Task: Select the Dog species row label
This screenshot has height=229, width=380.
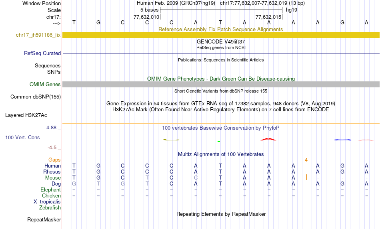Action: click(x=56, y=184)
